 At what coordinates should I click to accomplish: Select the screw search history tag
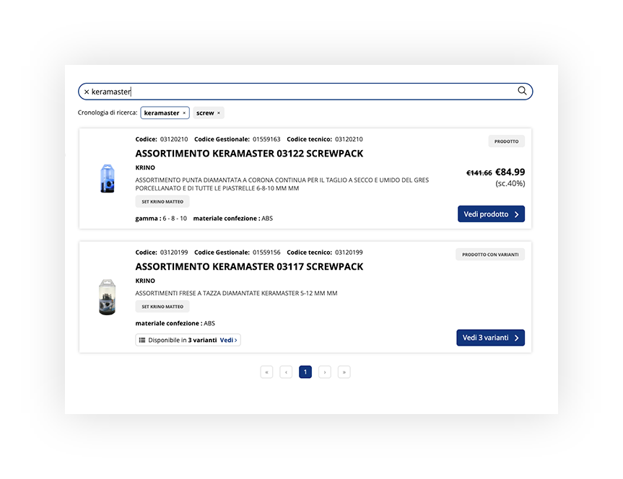click(205, 113)
